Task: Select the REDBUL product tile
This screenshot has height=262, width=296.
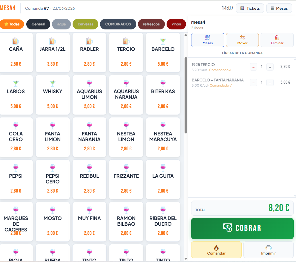Action: point(89,179)
